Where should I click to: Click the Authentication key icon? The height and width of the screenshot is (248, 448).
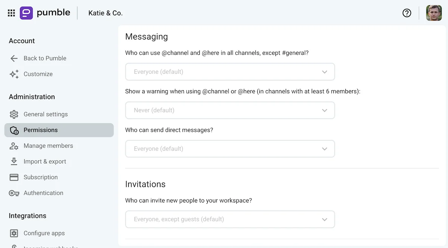[14, 193]
